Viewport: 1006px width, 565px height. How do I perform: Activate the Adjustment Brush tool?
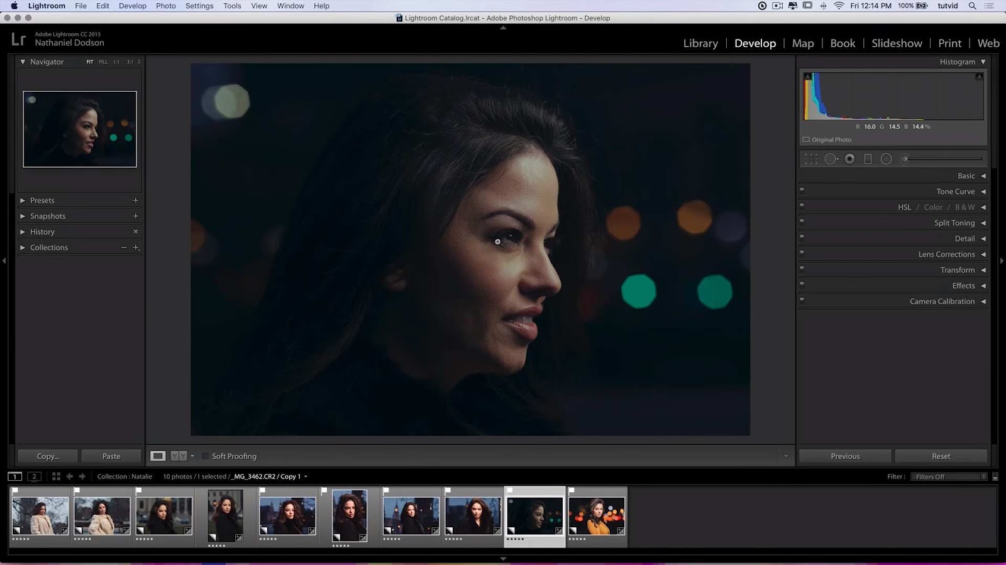coord(904,159)
